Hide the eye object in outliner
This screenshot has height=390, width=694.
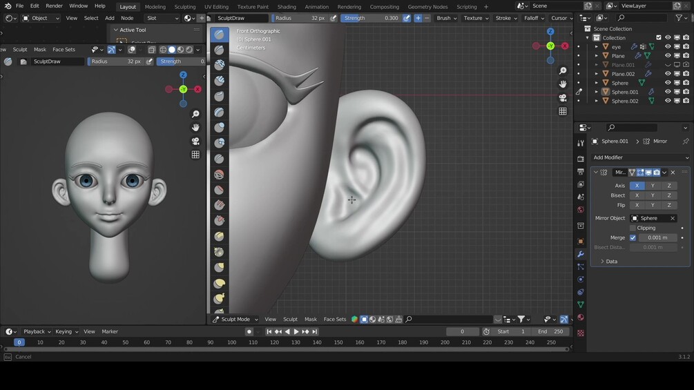pos(668,46)
